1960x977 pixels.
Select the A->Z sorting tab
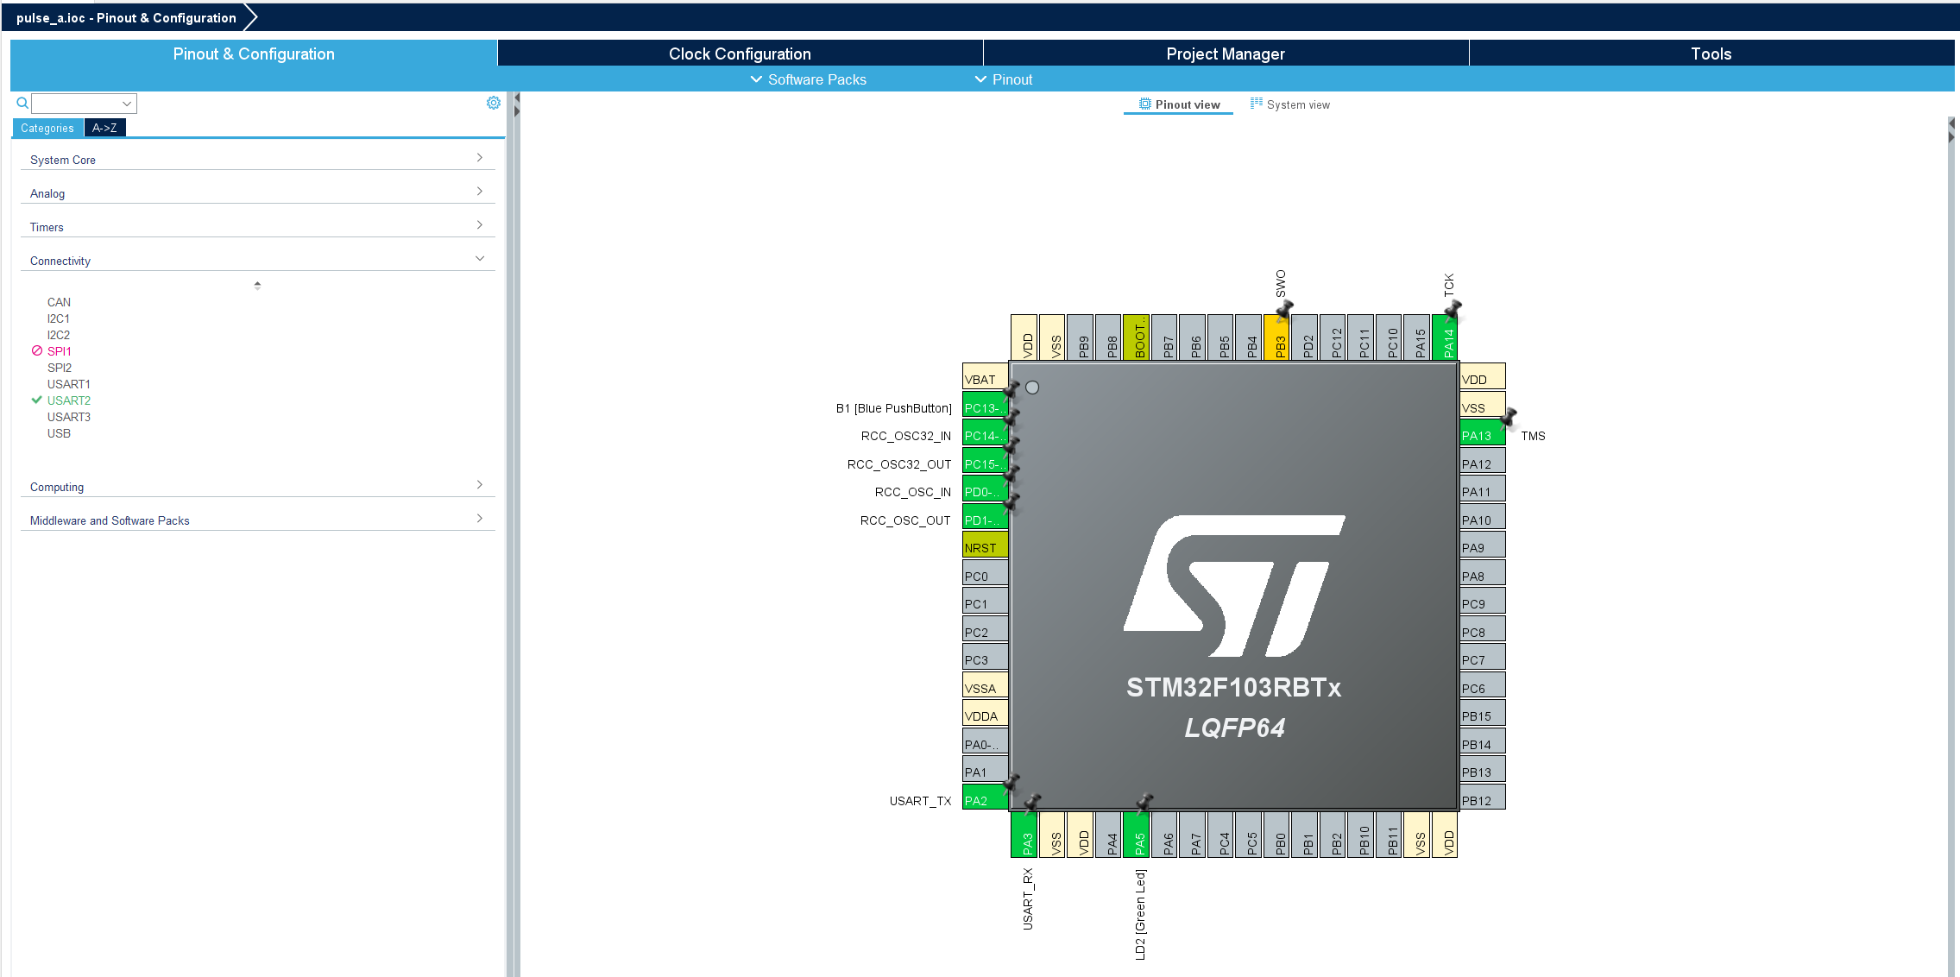[104, 128]
